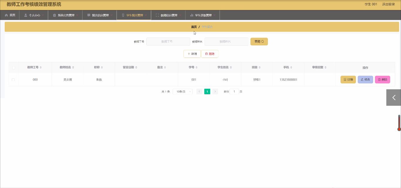Select page 1 in the pagination
Image resolution: width=401 pixels, height=188 pixels.
[x=207, y=92]
